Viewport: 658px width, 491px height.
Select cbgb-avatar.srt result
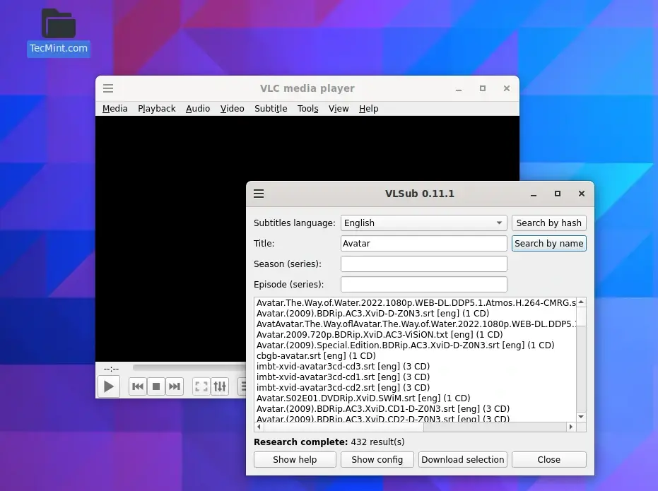point(416,355)
